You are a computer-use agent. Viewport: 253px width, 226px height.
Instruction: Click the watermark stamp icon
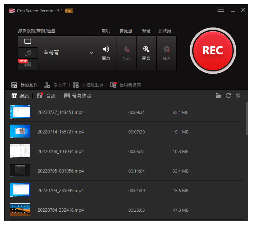(47, 85)
